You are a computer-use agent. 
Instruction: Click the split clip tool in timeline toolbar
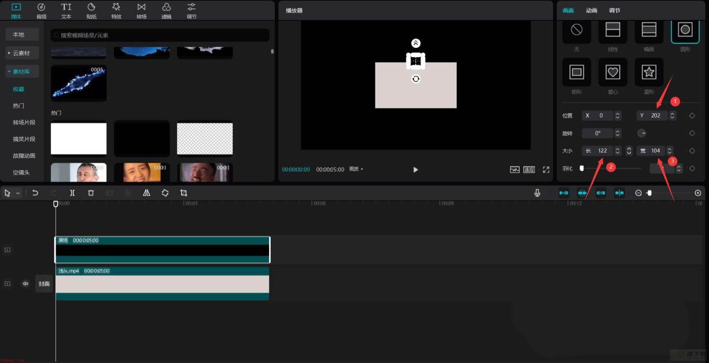72,193
